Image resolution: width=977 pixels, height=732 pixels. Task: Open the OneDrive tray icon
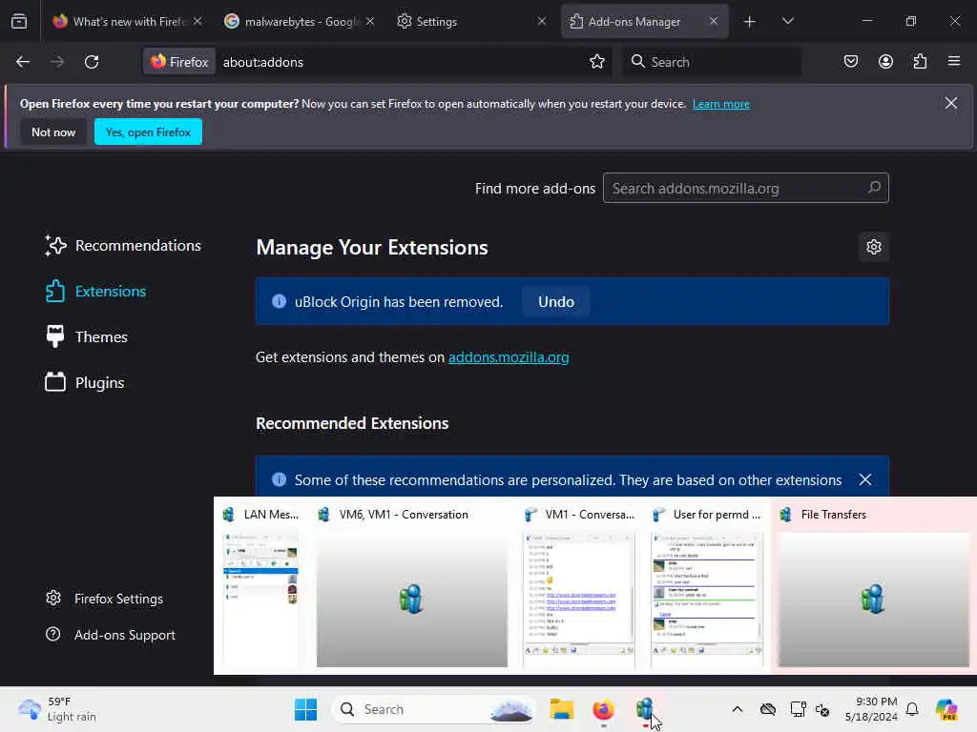768,709
